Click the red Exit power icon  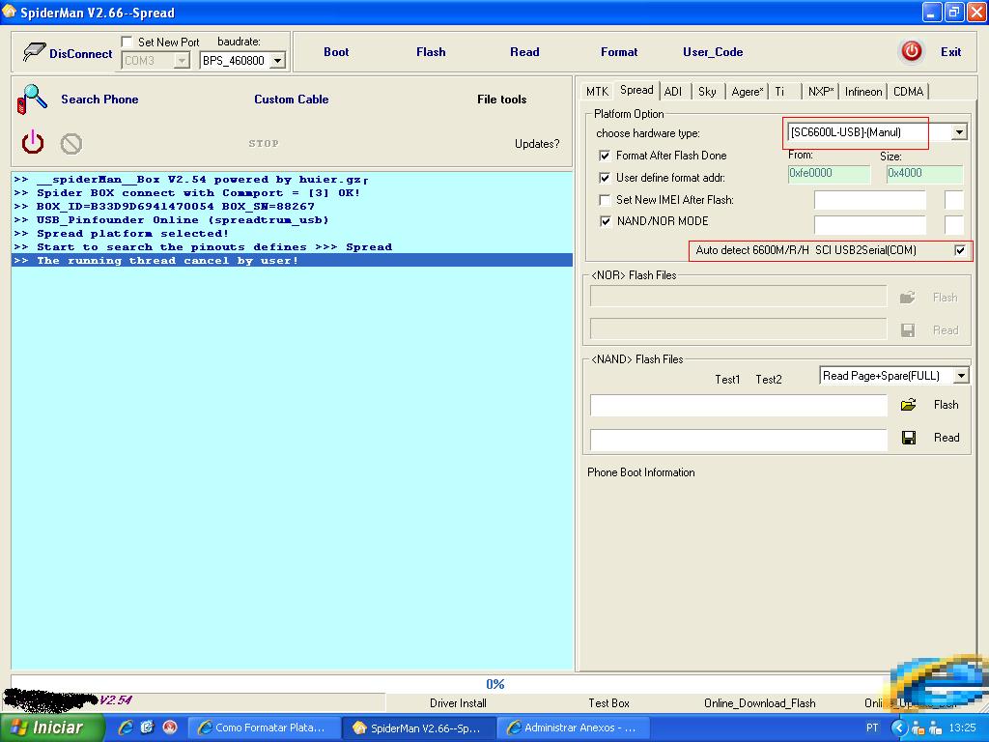(912, 51)
